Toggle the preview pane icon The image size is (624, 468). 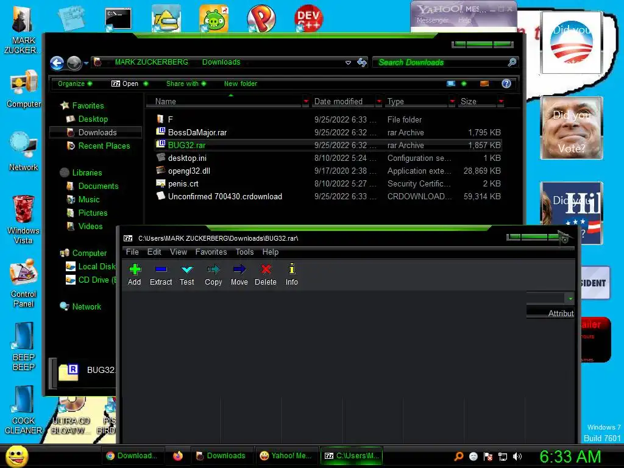pyautogui.click(x=484, y=83)
